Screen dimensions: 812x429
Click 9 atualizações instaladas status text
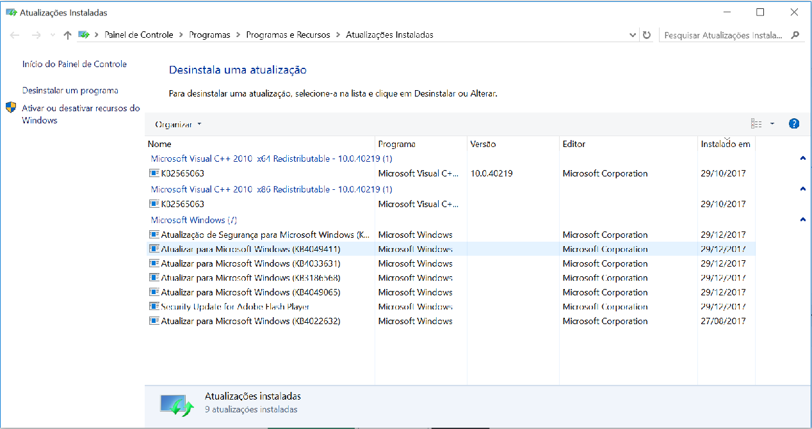coord(251,409)
